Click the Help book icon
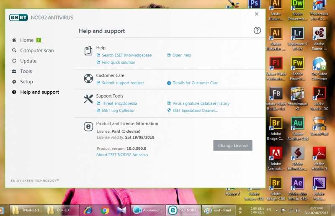This screenshot has height=216, width=335. pyautogui.click(x=88, y=51)
